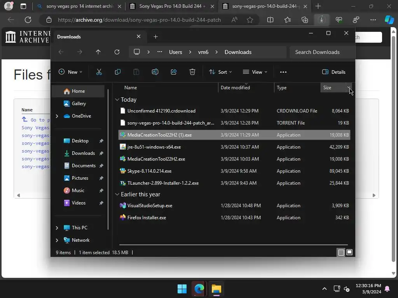
Task: Open the New item dropdown
Action: pyautogui.click(x=70, y=72)
